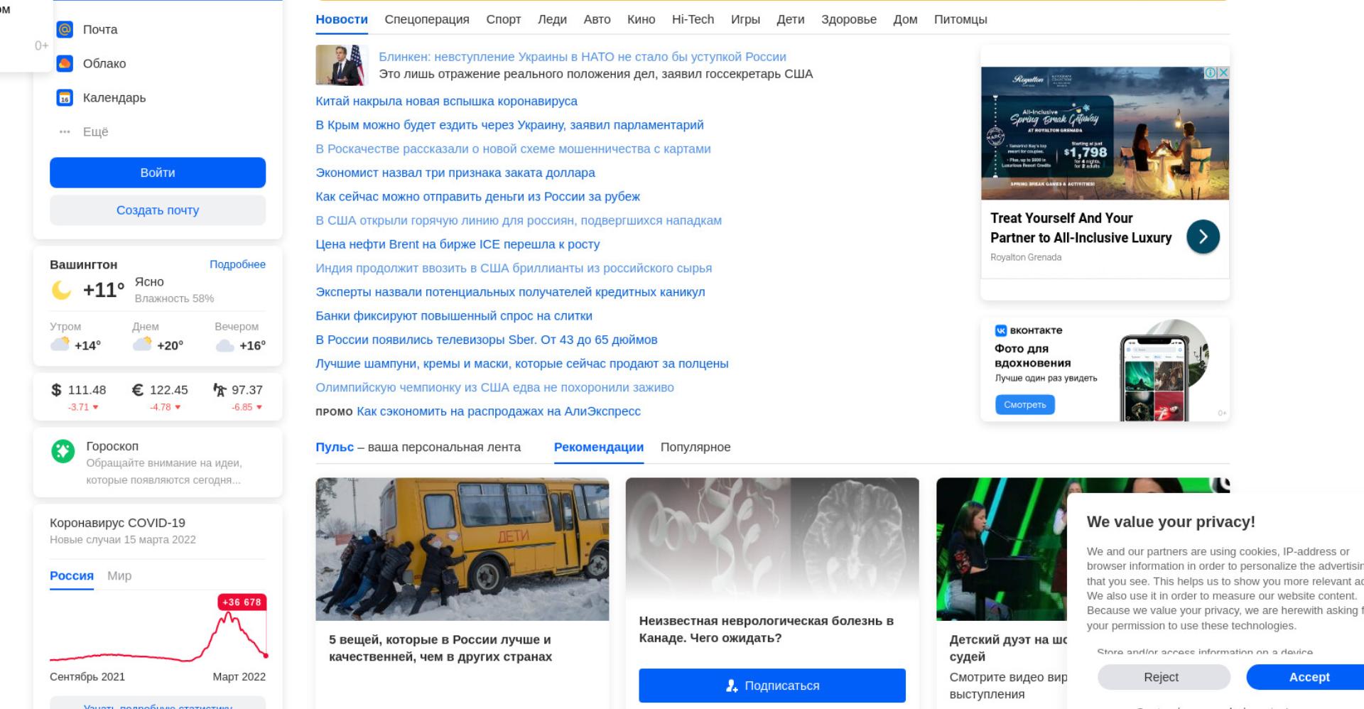
Task: Click the ad arrow circle button
Action: pyautogui.click(x=1203, y=237)
